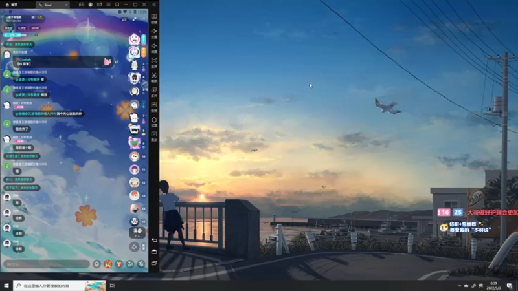Open the Windows Start menu

pos(6,285)
